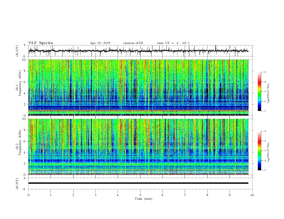Click the 'start UT = 4:10:1' text
Viewport: 284px width, 219px height.
pos(173,43)
